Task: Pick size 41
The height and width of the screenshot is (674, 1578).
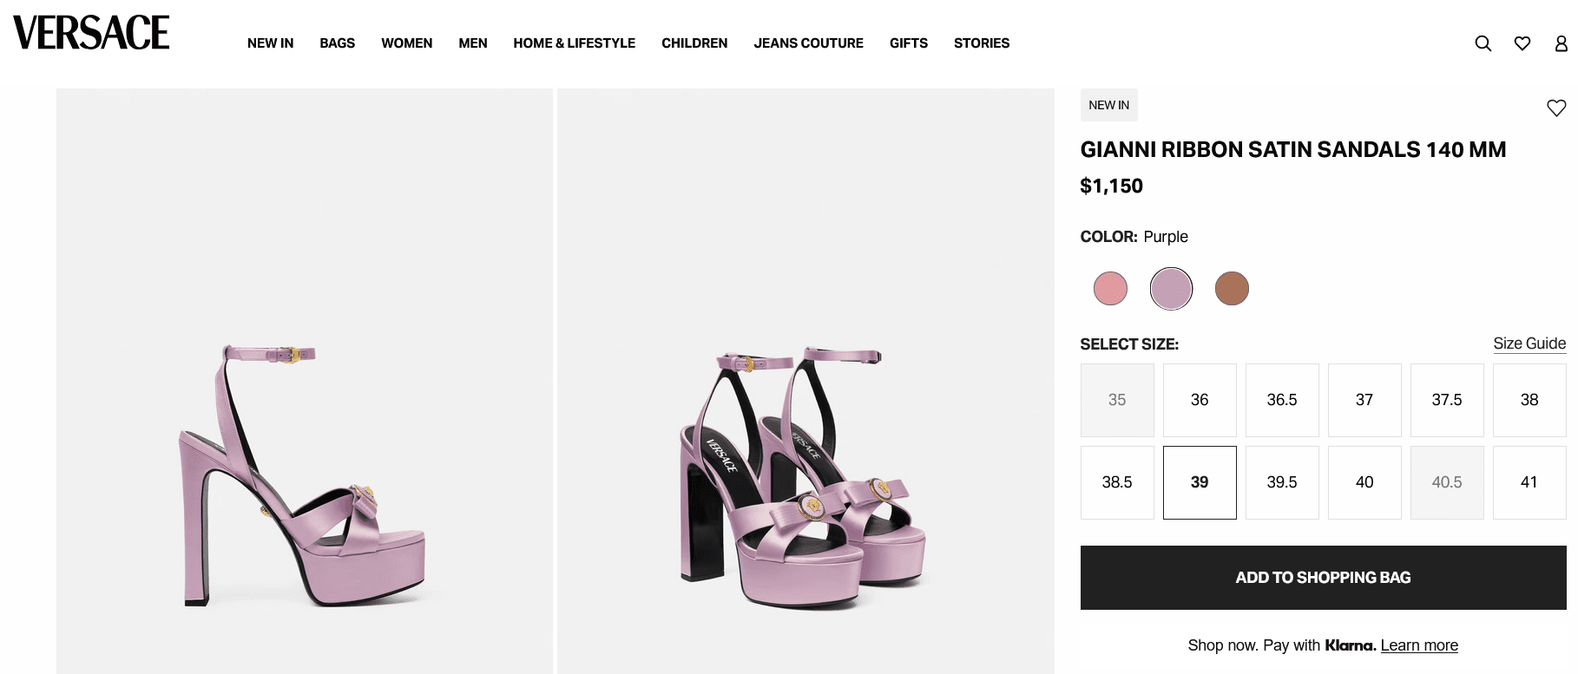Action: 1529,482
